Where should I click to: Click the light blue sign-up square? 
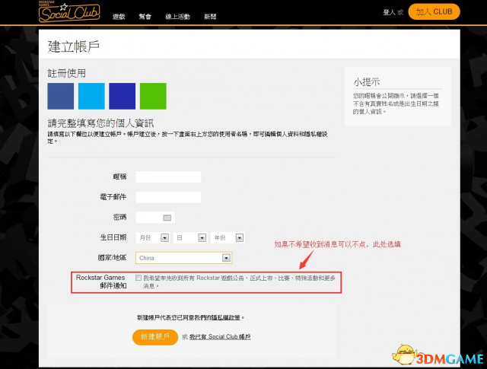point(91,97)
